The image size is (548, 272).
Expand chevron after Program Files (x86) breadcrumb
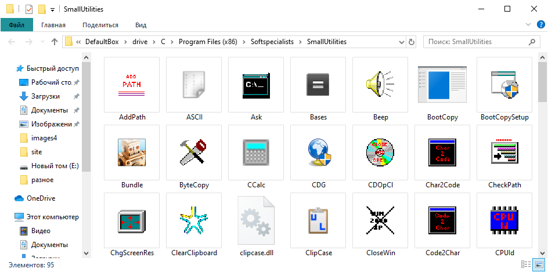coord(244,42)
